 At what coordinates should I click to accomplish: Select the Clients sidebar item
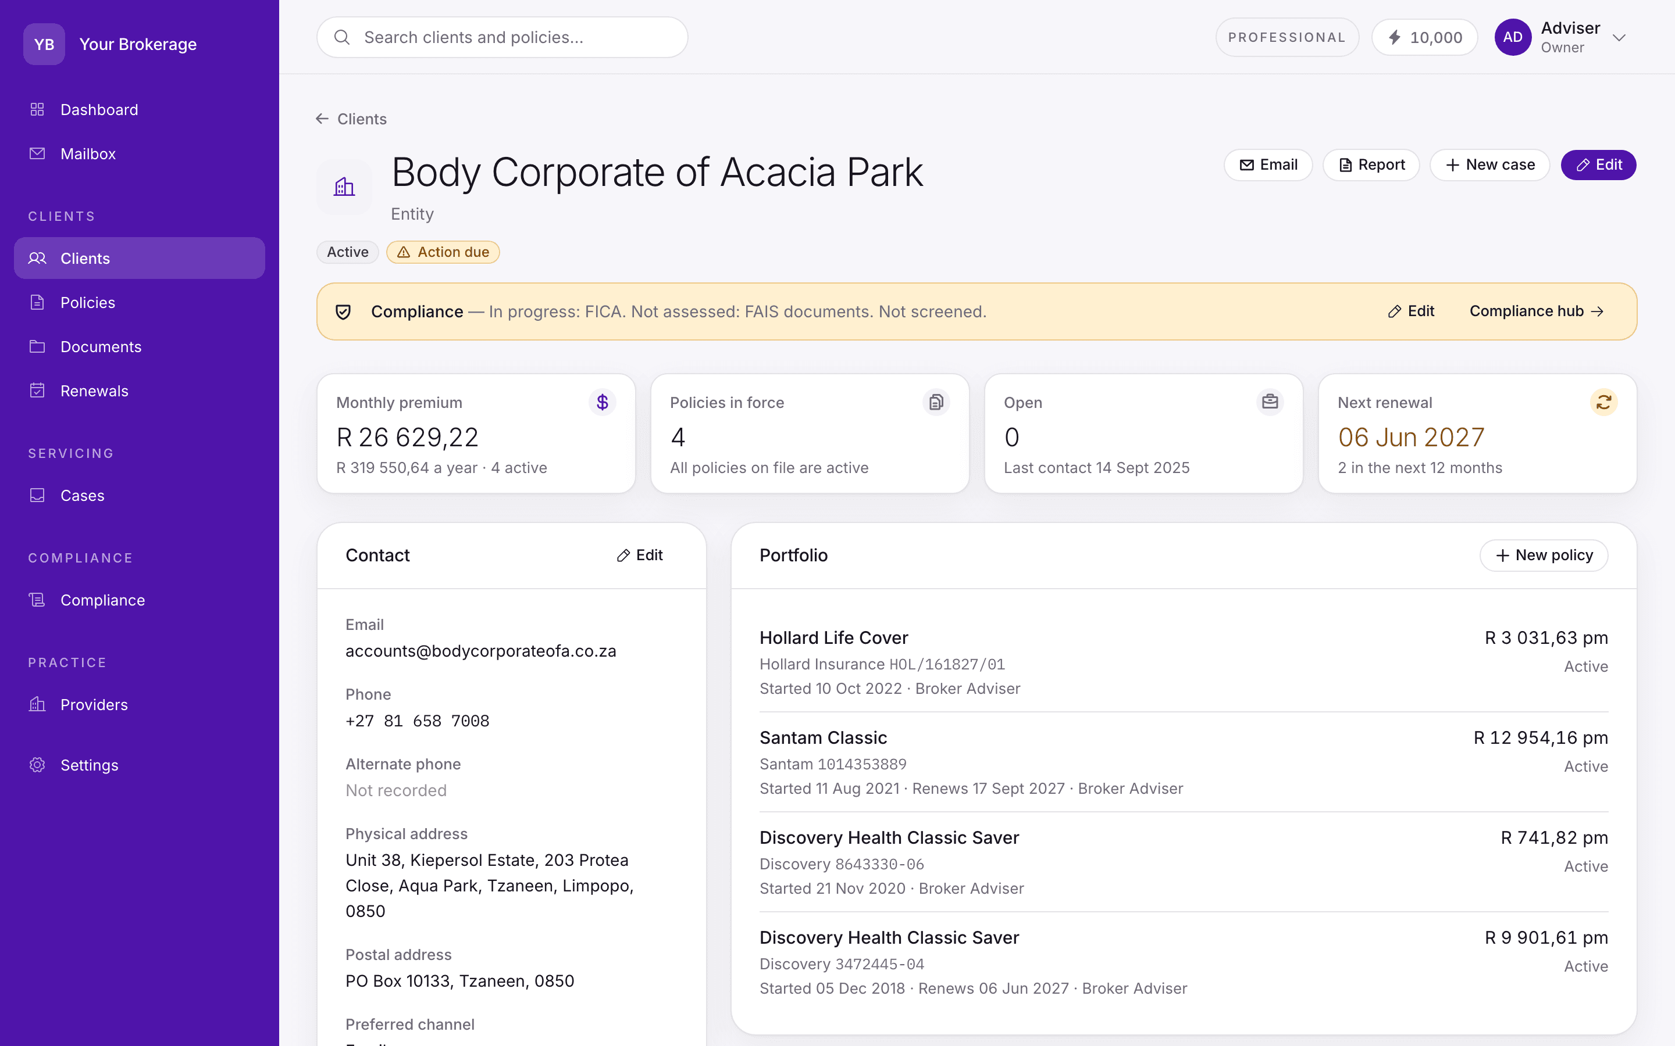point(139,258)
